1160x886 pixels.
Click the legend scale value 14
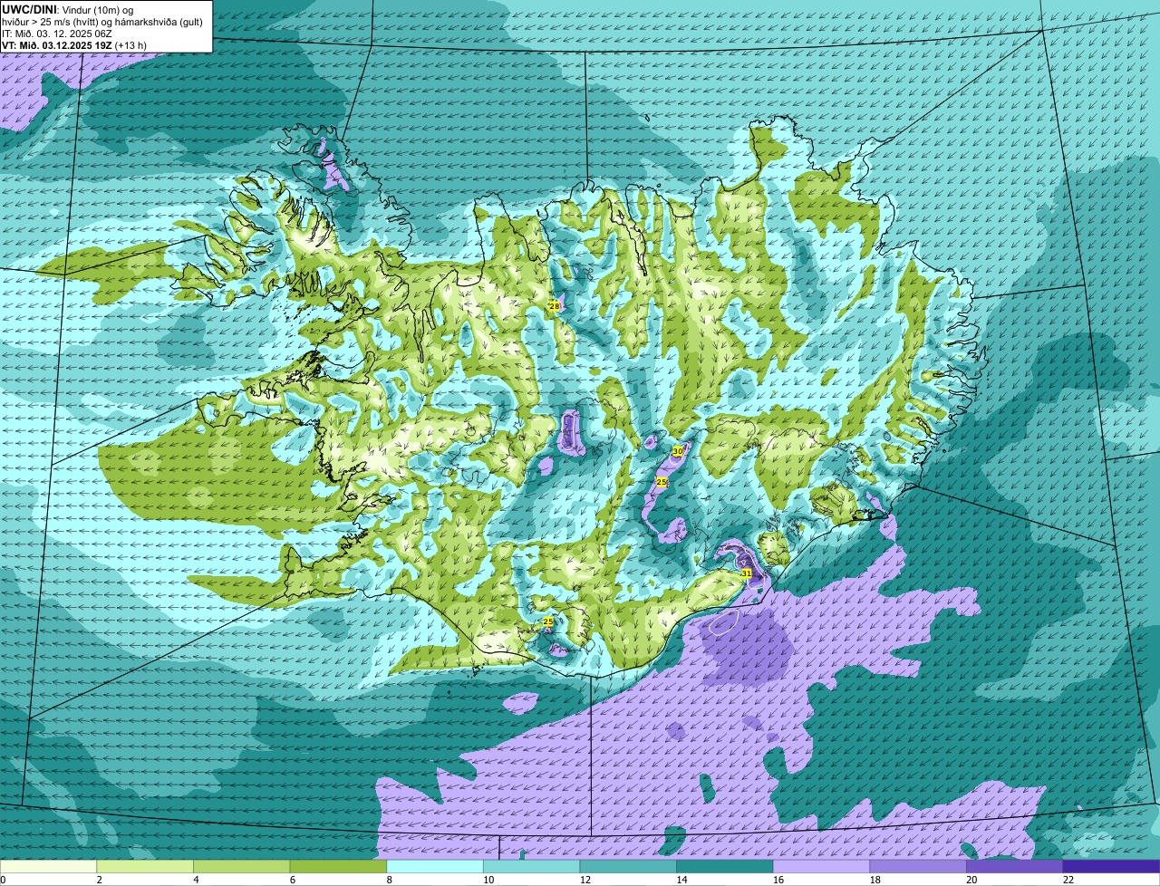pos(681,880)
